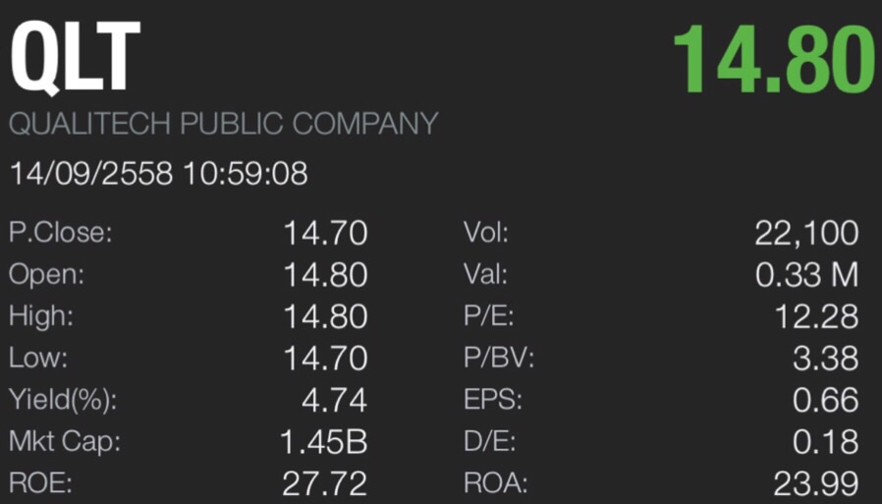Screen dimensions: 882x504
Task: Select the ROE value 27.72
Action: coord(324,483)
